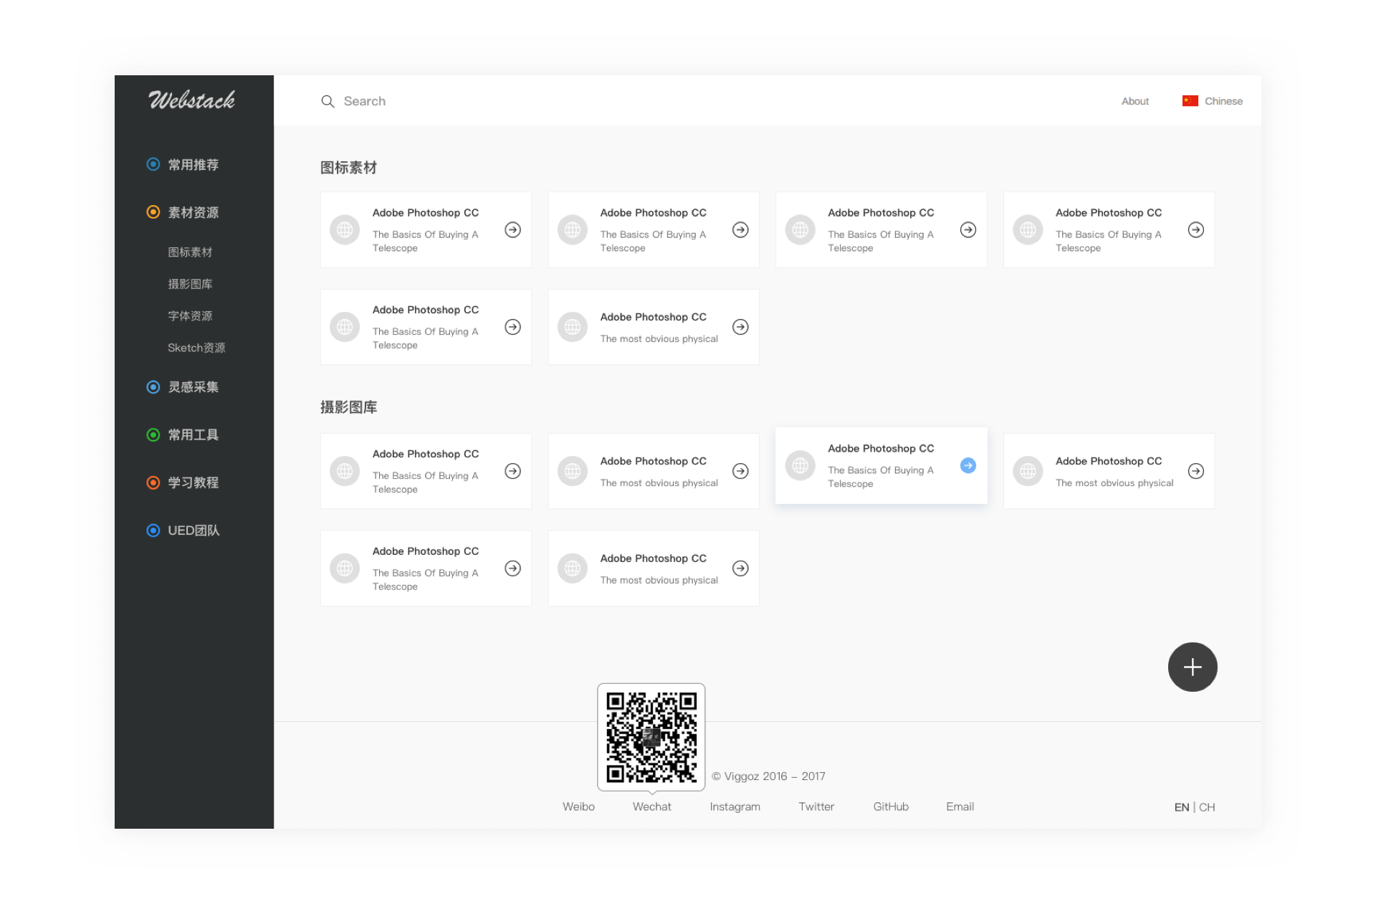Click the China flag icon

[1190, 101]
